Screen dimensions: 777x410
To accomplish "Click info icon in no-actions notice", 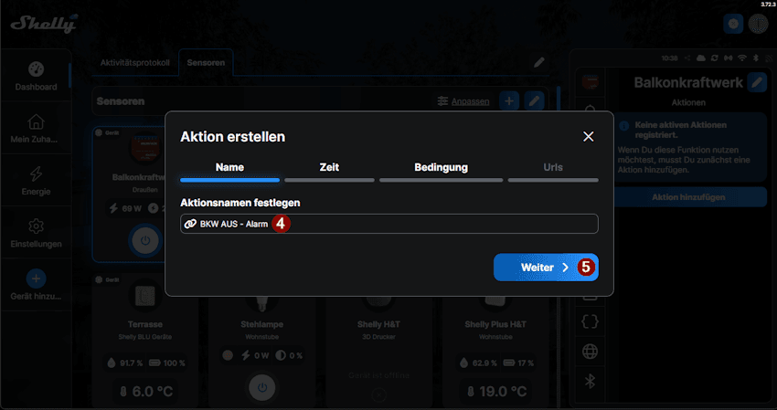I will [624, 126].
